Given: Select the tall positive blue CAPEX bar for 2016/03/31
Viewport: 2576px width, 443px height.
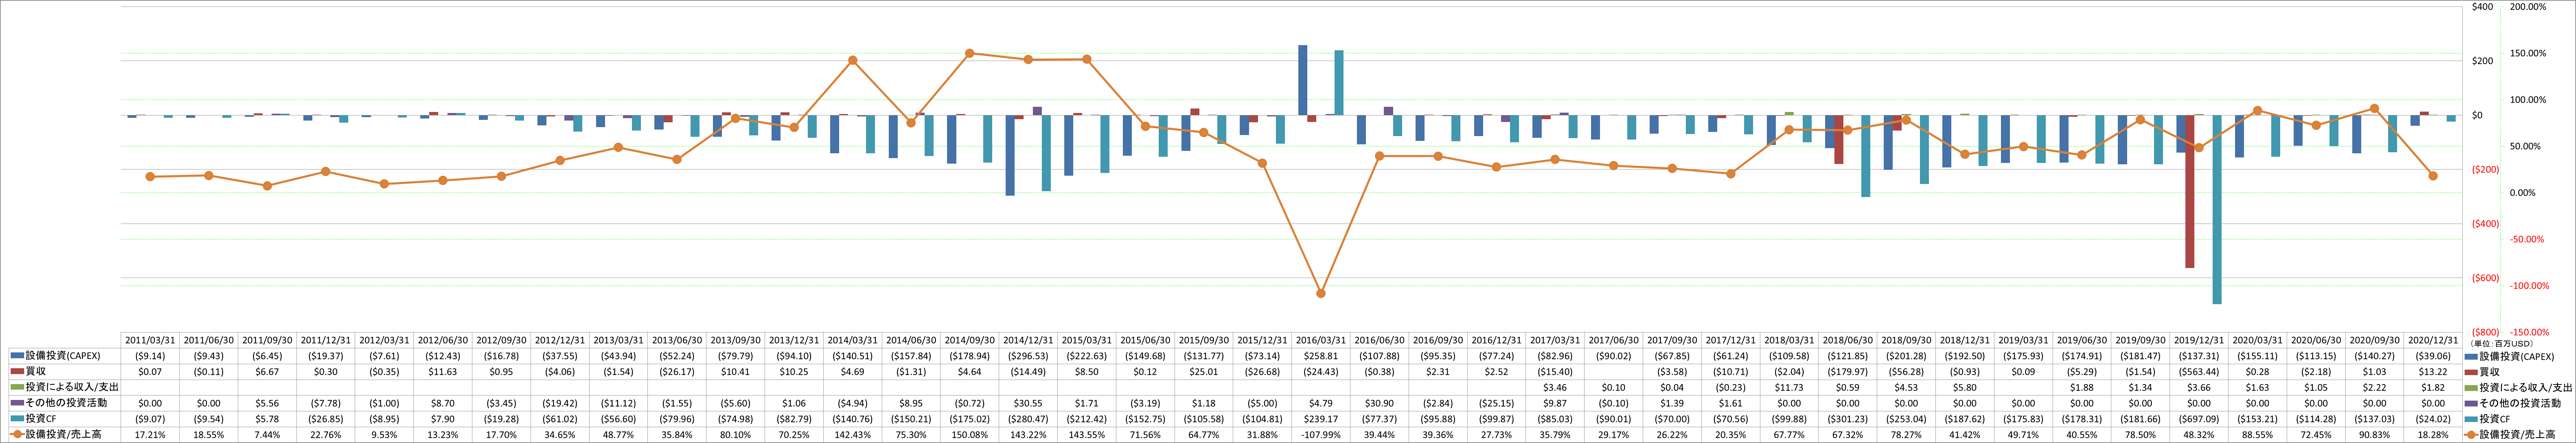Looking at the screenshot, I should pos(1303,80).
